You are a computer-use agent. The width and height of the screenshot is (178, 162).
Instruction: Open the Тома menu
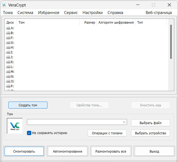tap(8, 13)
